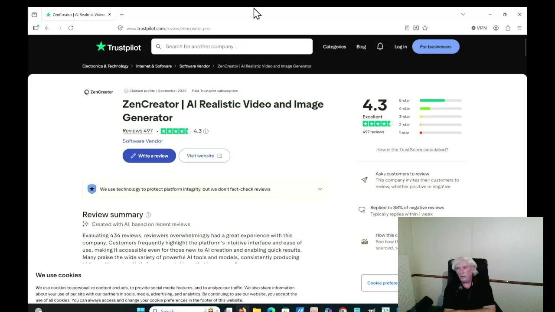This screenshot has width=555, height=312.
Task: Open the Categories menu
Action: [x=334, y=47]
